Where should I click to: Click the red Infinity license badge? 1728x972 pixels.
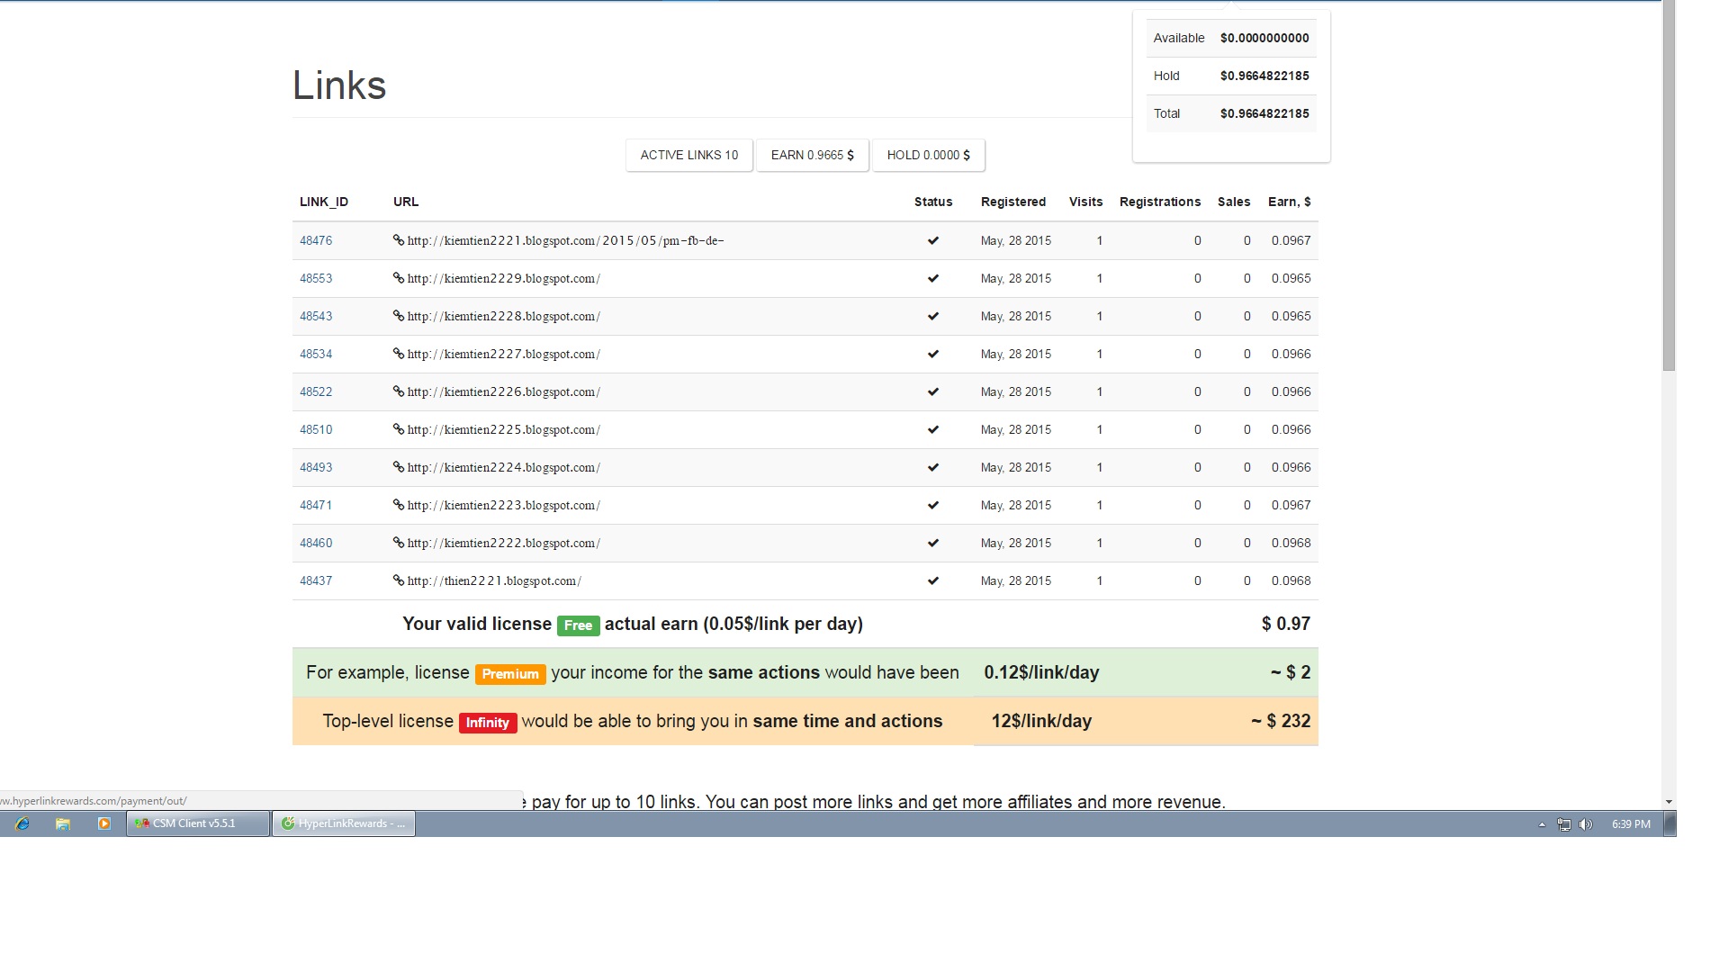coord(488,723)
